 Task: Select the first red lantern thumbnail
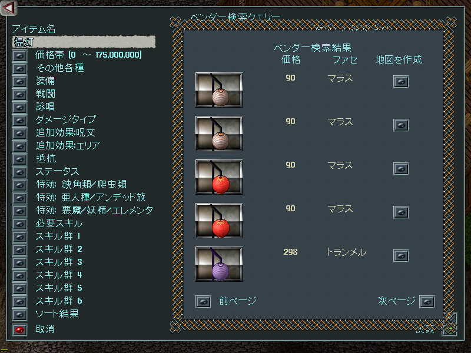(218, 177)
